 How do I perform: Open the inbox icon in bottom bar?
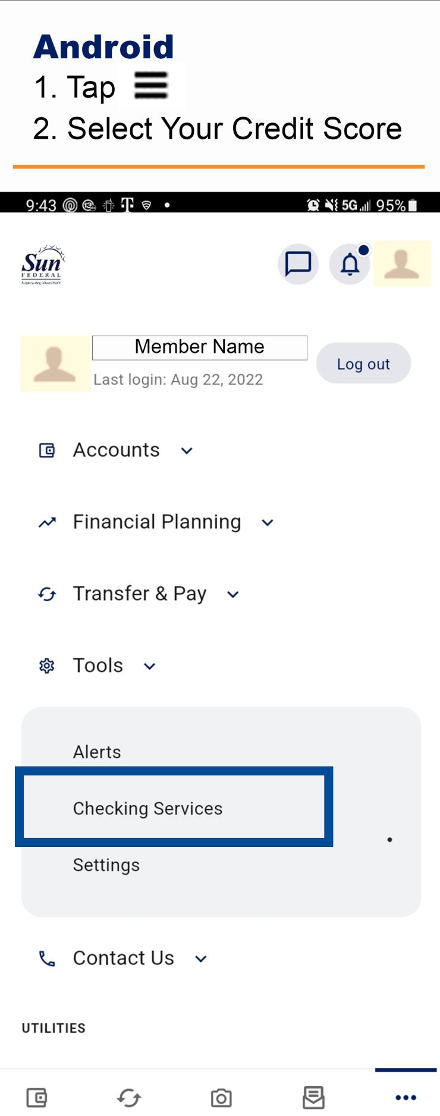(313, 1097)
